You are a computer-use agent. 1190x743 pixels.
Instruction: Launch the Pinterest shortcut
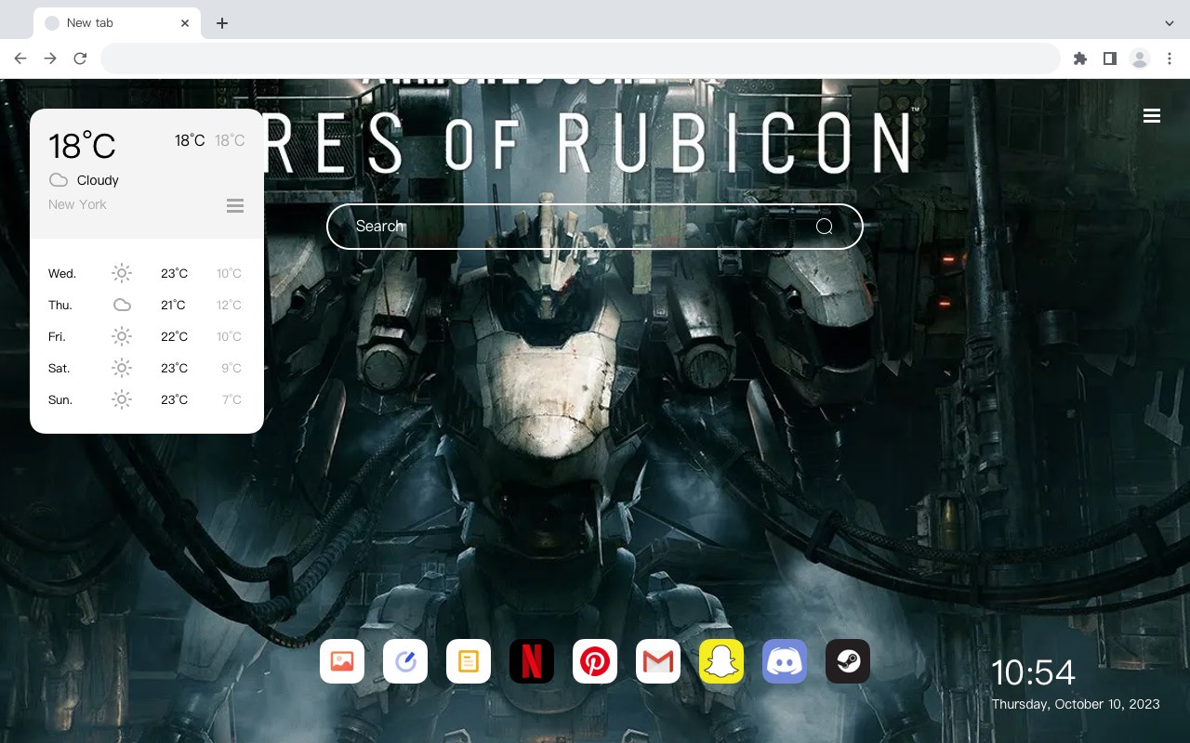click(x=595, y=661)
